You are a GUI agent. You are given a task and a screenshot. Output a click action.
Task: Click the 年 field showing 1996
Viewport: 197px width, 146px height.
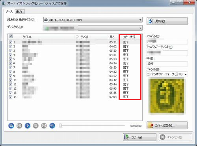tap(167, 64)
